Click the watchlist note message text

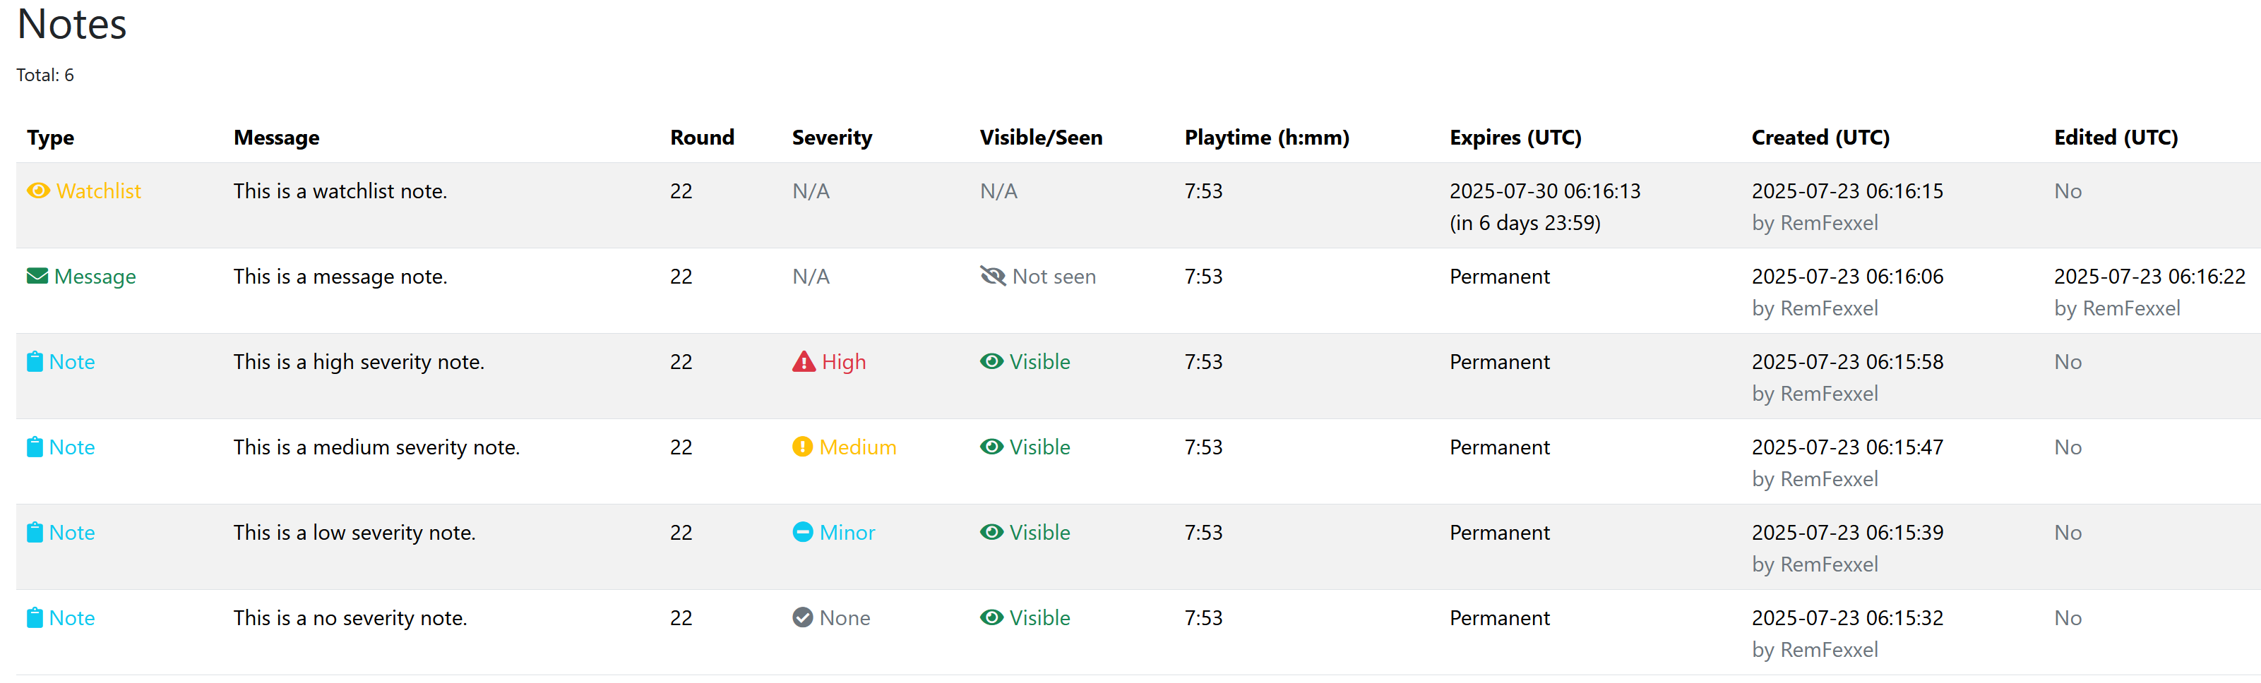tap(340, 191)
